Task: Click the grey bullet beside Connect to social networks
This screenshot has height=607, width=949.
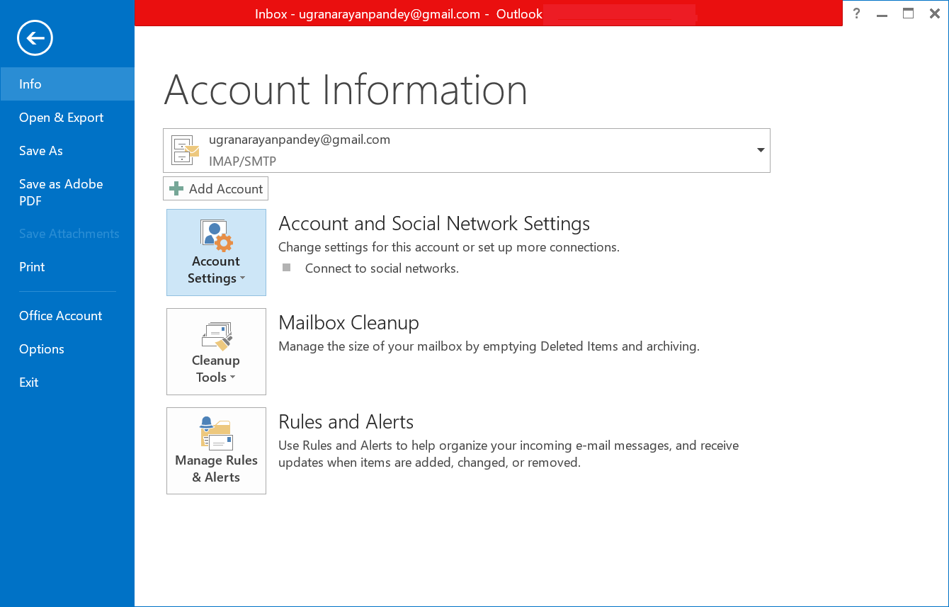Action: [x=286, y=268]
